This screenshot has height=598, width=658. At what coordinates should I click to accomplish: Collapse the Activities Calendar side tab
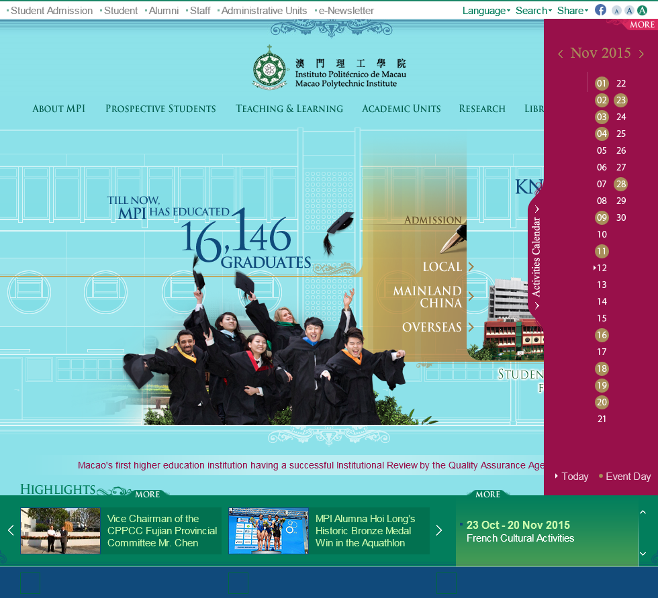536,256
